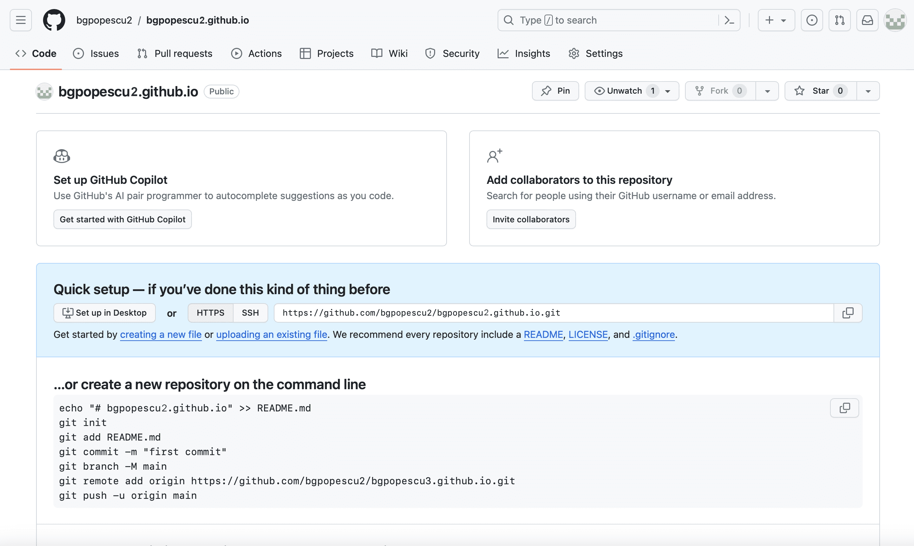Screen dimensions: 914x546
Task: Copy the command line code block
Action: point(845,408)
